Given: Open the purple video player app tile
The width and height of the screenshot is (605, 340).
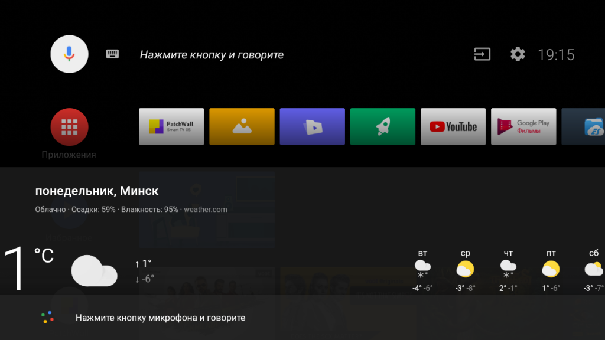Looking at the screenshot, I should point(312,126).
